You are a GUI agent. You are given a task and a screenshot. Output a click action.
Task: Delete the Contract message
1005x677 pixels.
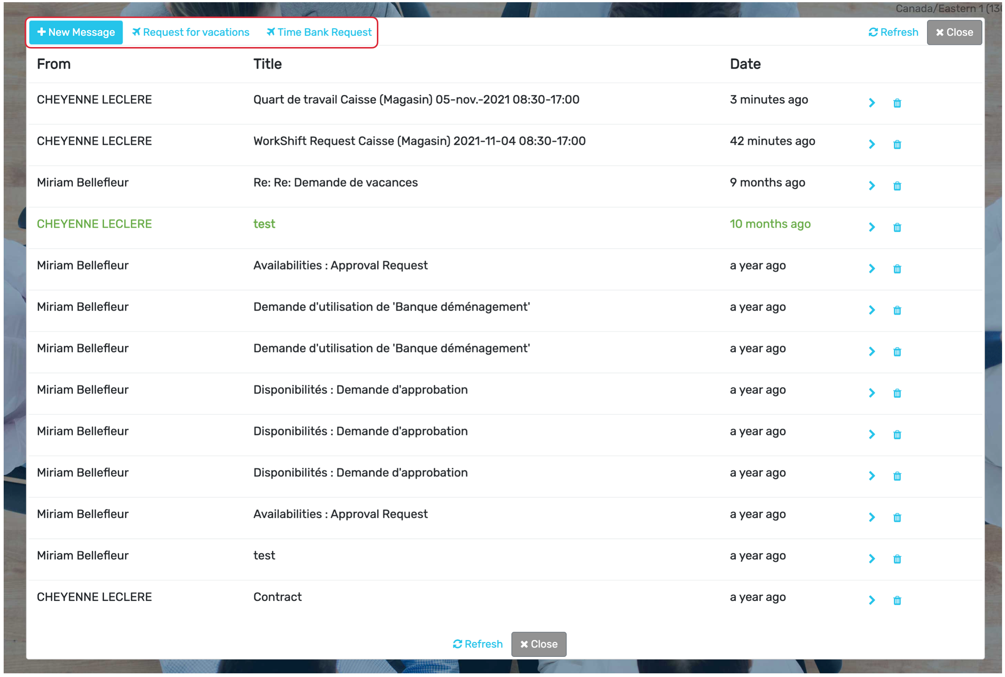click(897, 600)
